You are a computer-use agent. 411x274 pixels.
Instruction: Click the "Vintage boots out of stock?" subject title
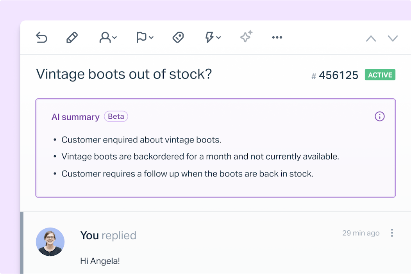click(x=124, y=74)
